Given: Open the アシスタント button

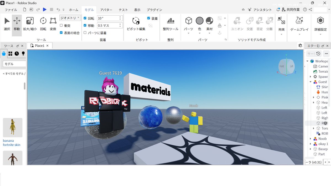Looking at the screenshot, I should point(260,10).
